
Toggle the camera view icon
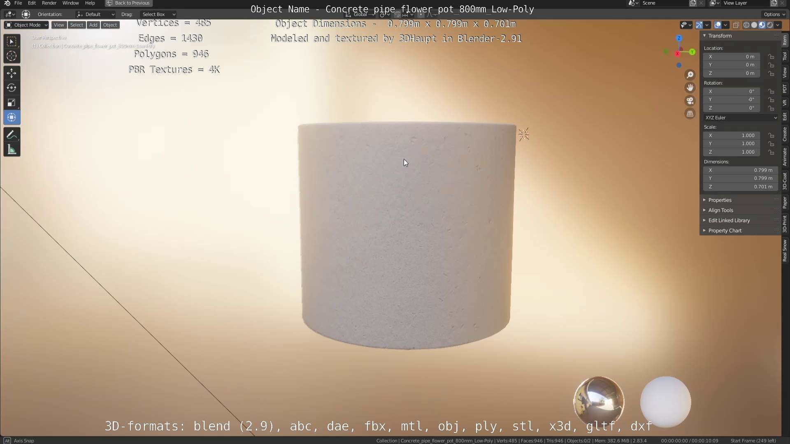tap(690, 101)
